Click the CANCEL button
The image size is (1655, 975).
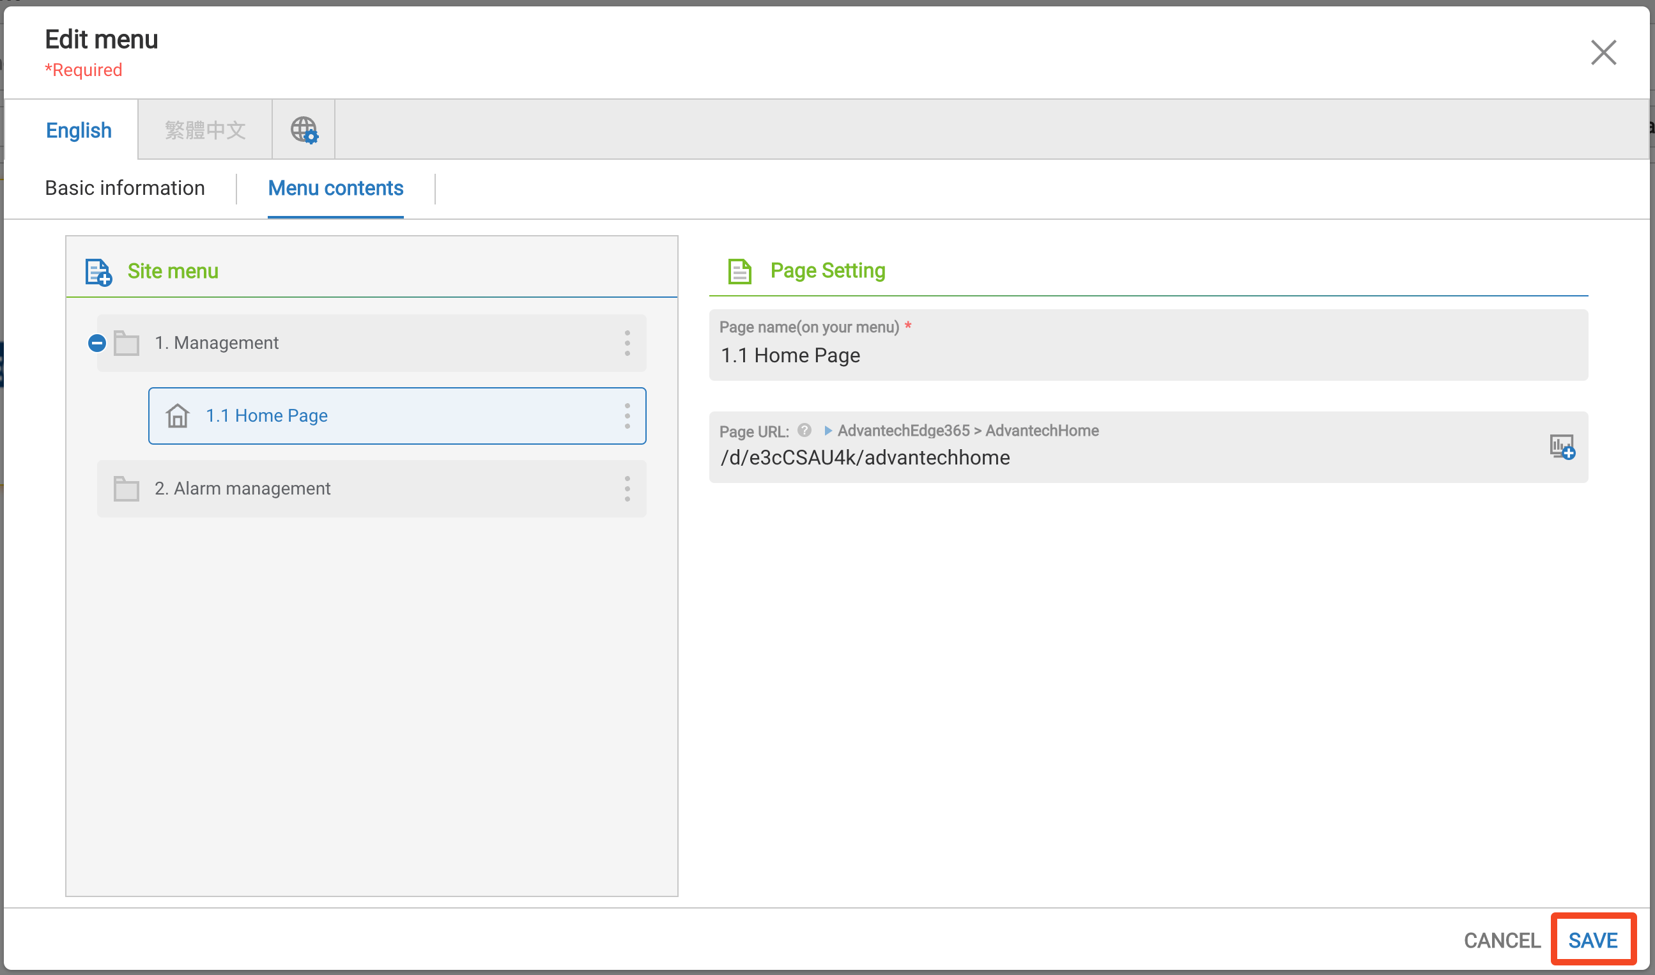click(x=1502, y=940)
